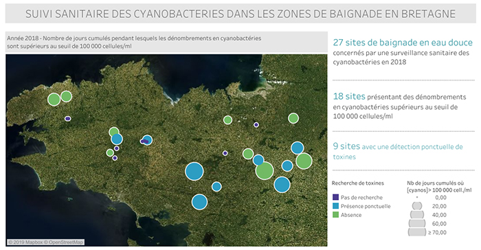Click the '27 sites de baignade en eau douce' heading
Image resolution: width=481 pixels, height=250 pixels.
403,43
